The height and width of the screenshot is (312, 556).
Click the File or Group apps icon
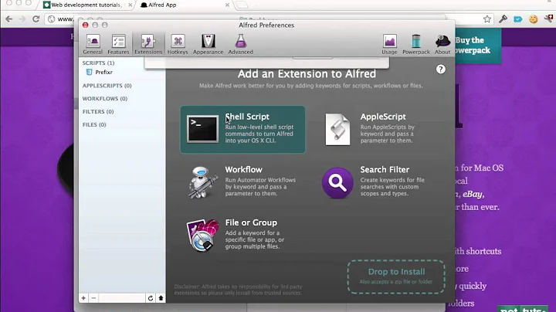(202, 236)
